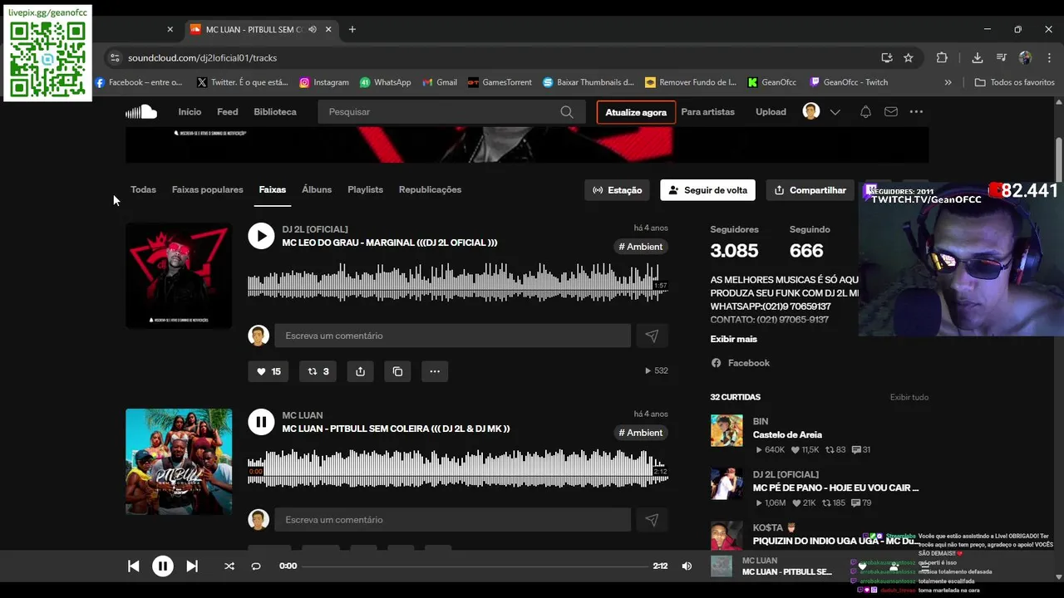Viewport: 1064px width, 598px height.
Task: Open the Upload link
Action: 771,112
